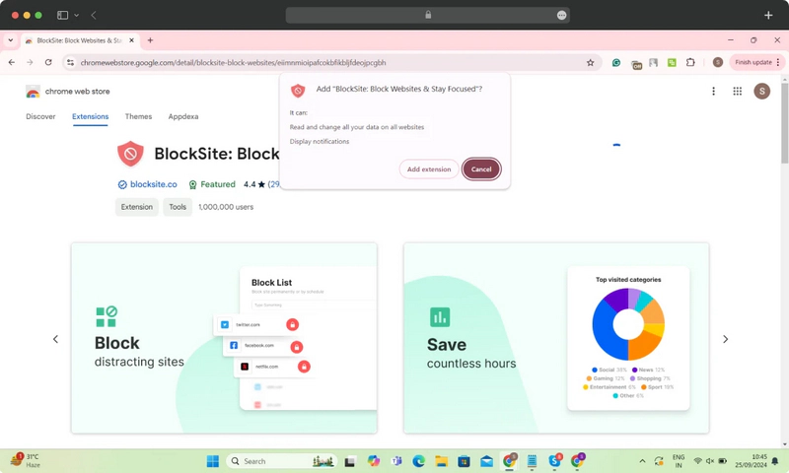Open the weather widget showing 31°C Haze
Image resolution: width=789 pixels, height=473 pixels.
(26, 460)
